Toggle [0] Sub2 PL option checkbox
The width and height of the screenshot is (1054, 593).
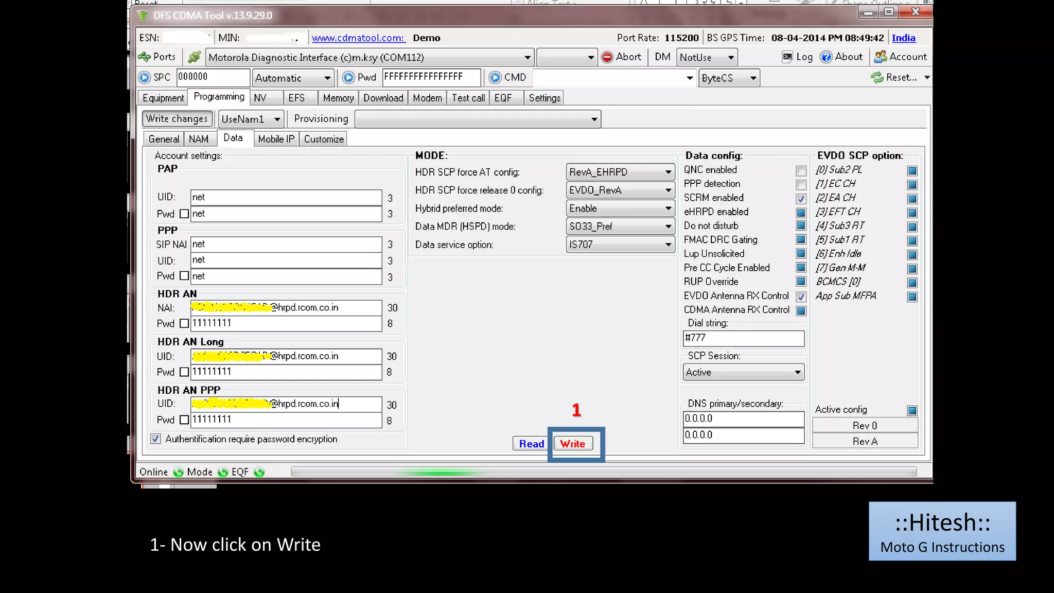point(912,171)
